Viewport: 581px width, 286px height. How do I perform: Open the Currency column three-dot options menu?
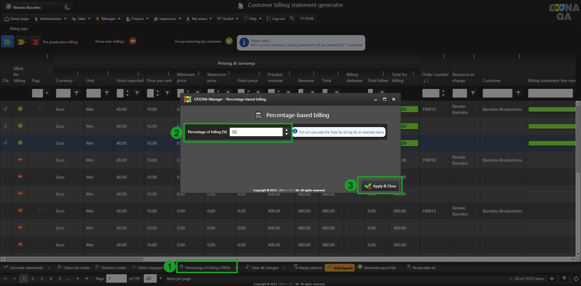coord(77,74)
